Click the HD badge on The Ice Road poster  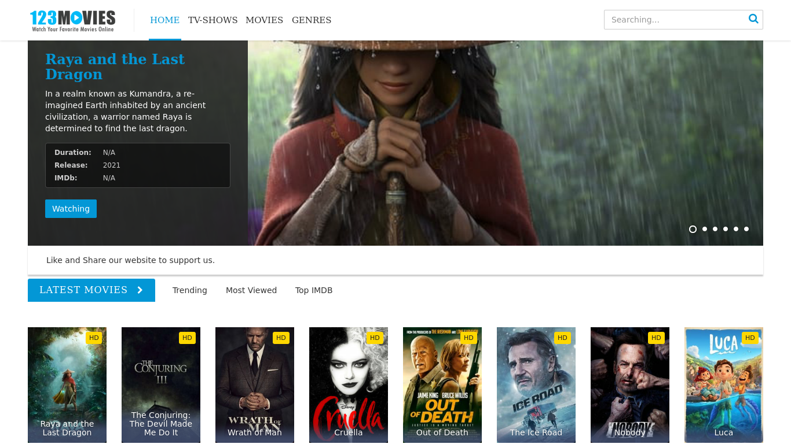pyautogui.click(x=562, y=338)
